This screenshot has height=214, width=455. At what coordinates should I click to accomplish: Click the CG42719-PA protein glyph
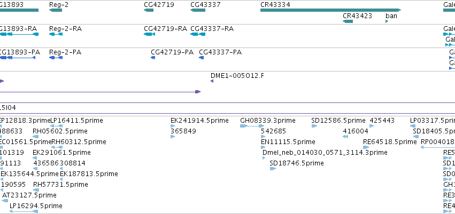(153, 58)
